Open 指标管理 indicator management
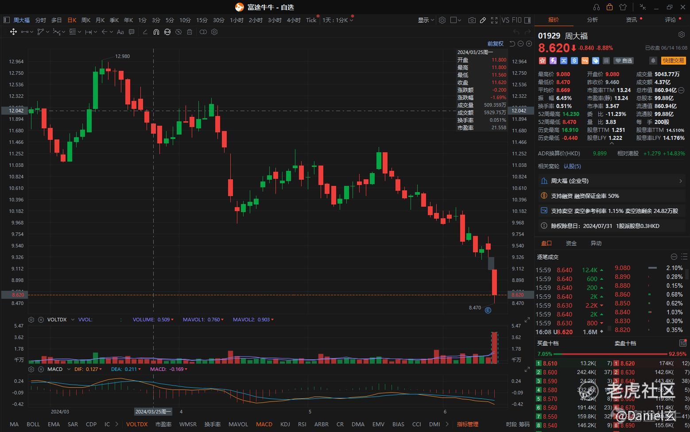The width and height of the screenshot is (690, 432). tap(468, 424)
